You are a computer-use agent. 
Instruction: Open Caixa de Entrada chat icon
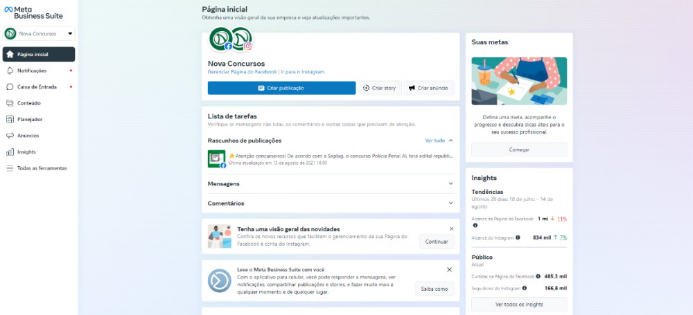point(10,87)
